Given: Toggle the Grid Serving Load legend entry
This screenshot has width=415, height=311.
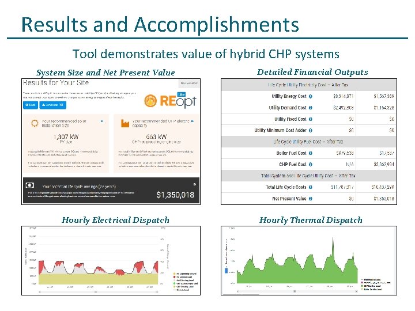Looking at the screenshot, I should click(183, 280).
